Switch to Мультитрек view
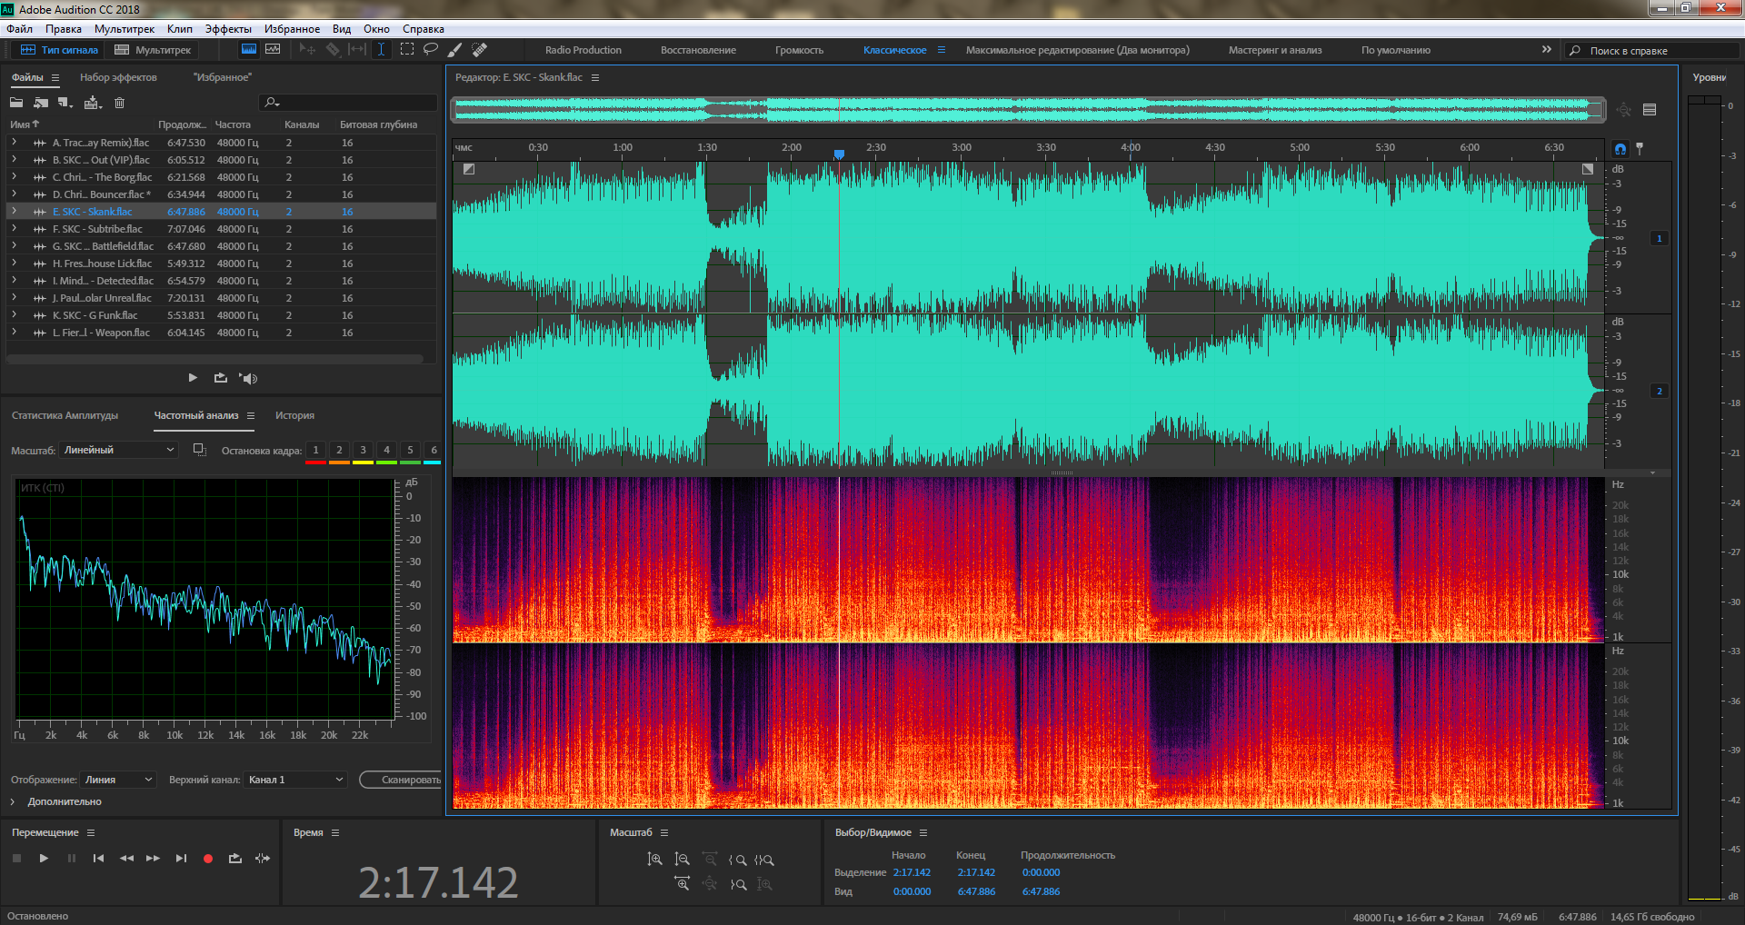The width and height of the screenshot is (1745, 925). coord(154,50)
